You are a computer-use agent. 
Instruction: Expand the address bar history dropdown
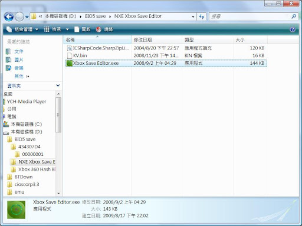pos(193,16)
